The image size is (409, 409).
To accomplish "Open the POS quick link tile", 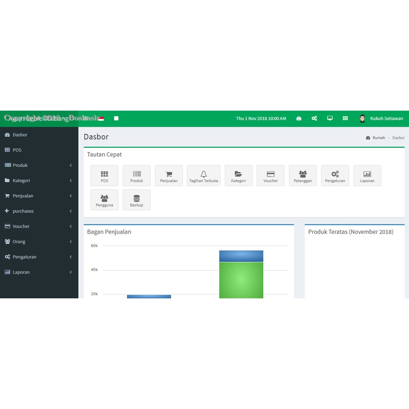I will tap(104, 176).
